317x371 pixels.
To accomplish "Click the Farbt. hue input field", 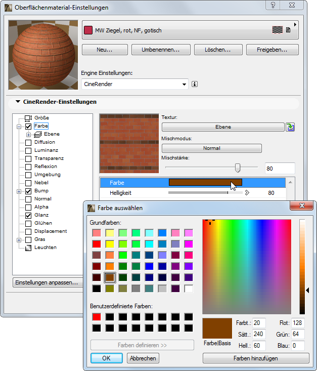I will (259, 323).
